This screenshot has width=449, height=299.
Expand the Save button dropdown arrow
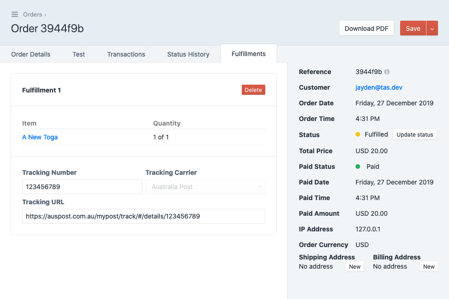(432, 29)
